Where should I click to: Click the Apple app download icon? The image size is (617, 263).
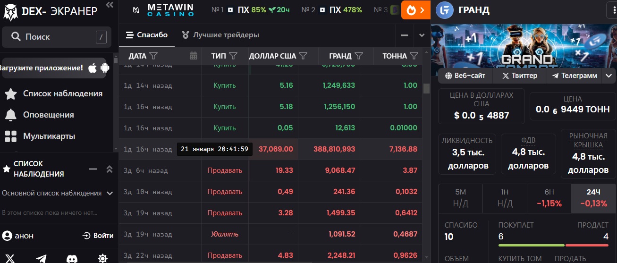pyautogui.click(x=93, y=68)
